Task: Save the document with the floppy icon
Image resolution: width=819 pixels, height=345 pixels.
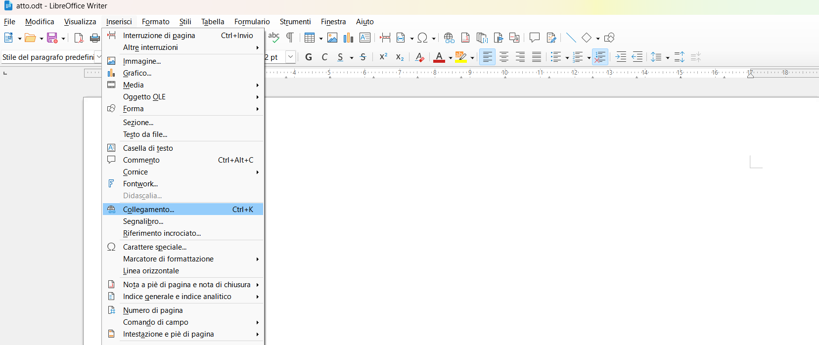Action: click(x=52, y=38)
